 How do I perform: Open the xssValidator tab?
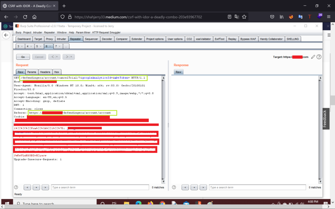[203, 39]
